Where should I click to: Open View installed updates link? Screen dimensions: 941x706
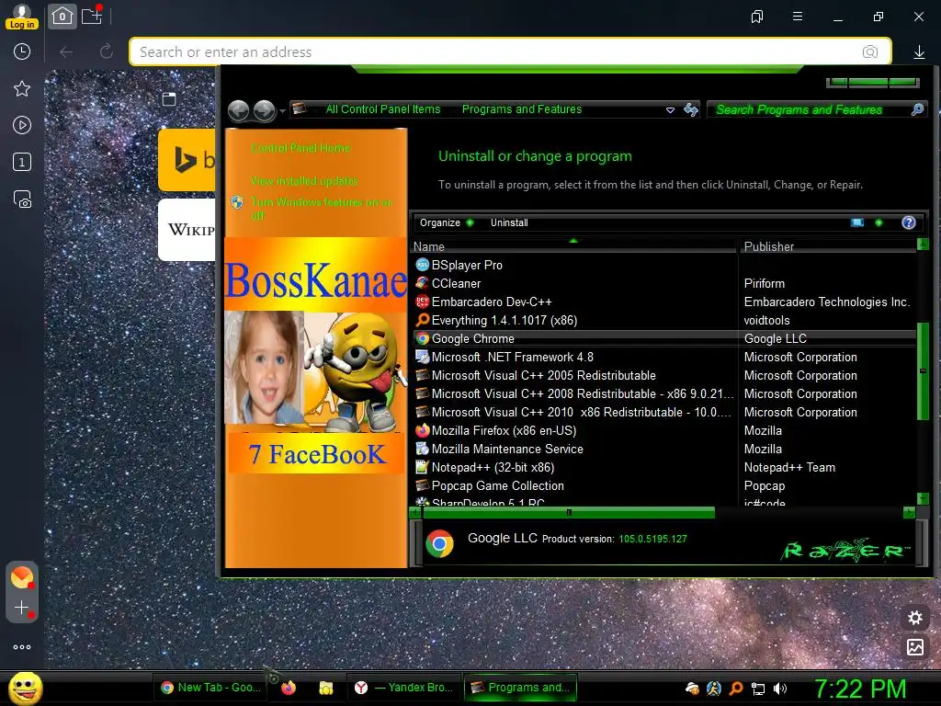click(304, 181)
